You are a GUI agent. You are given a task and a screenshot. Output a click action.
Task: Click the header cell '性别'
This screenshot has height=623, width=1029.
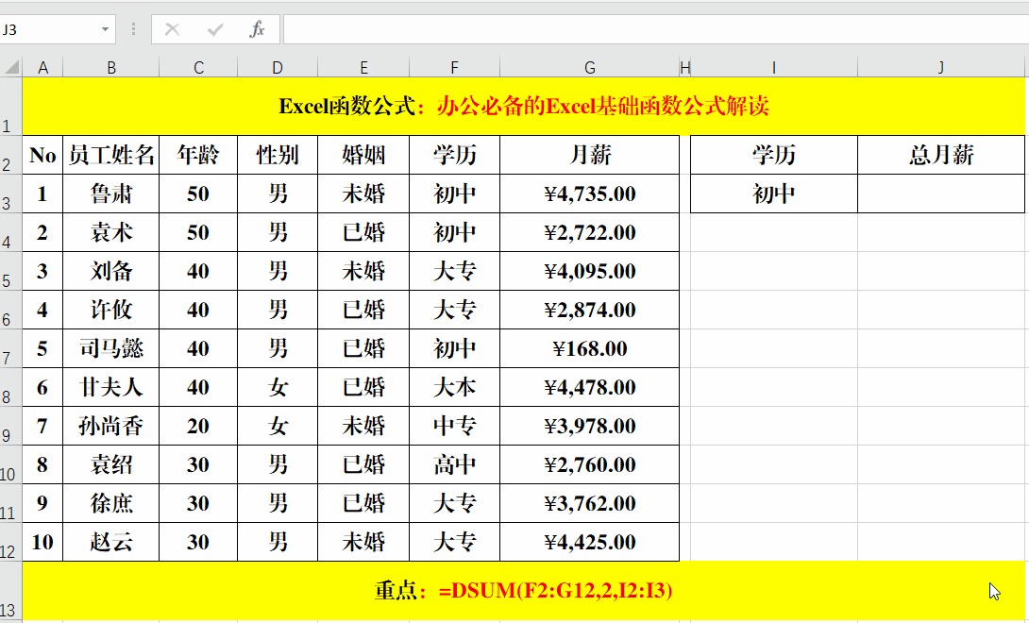pyautogui.click(x=278, y=155)
